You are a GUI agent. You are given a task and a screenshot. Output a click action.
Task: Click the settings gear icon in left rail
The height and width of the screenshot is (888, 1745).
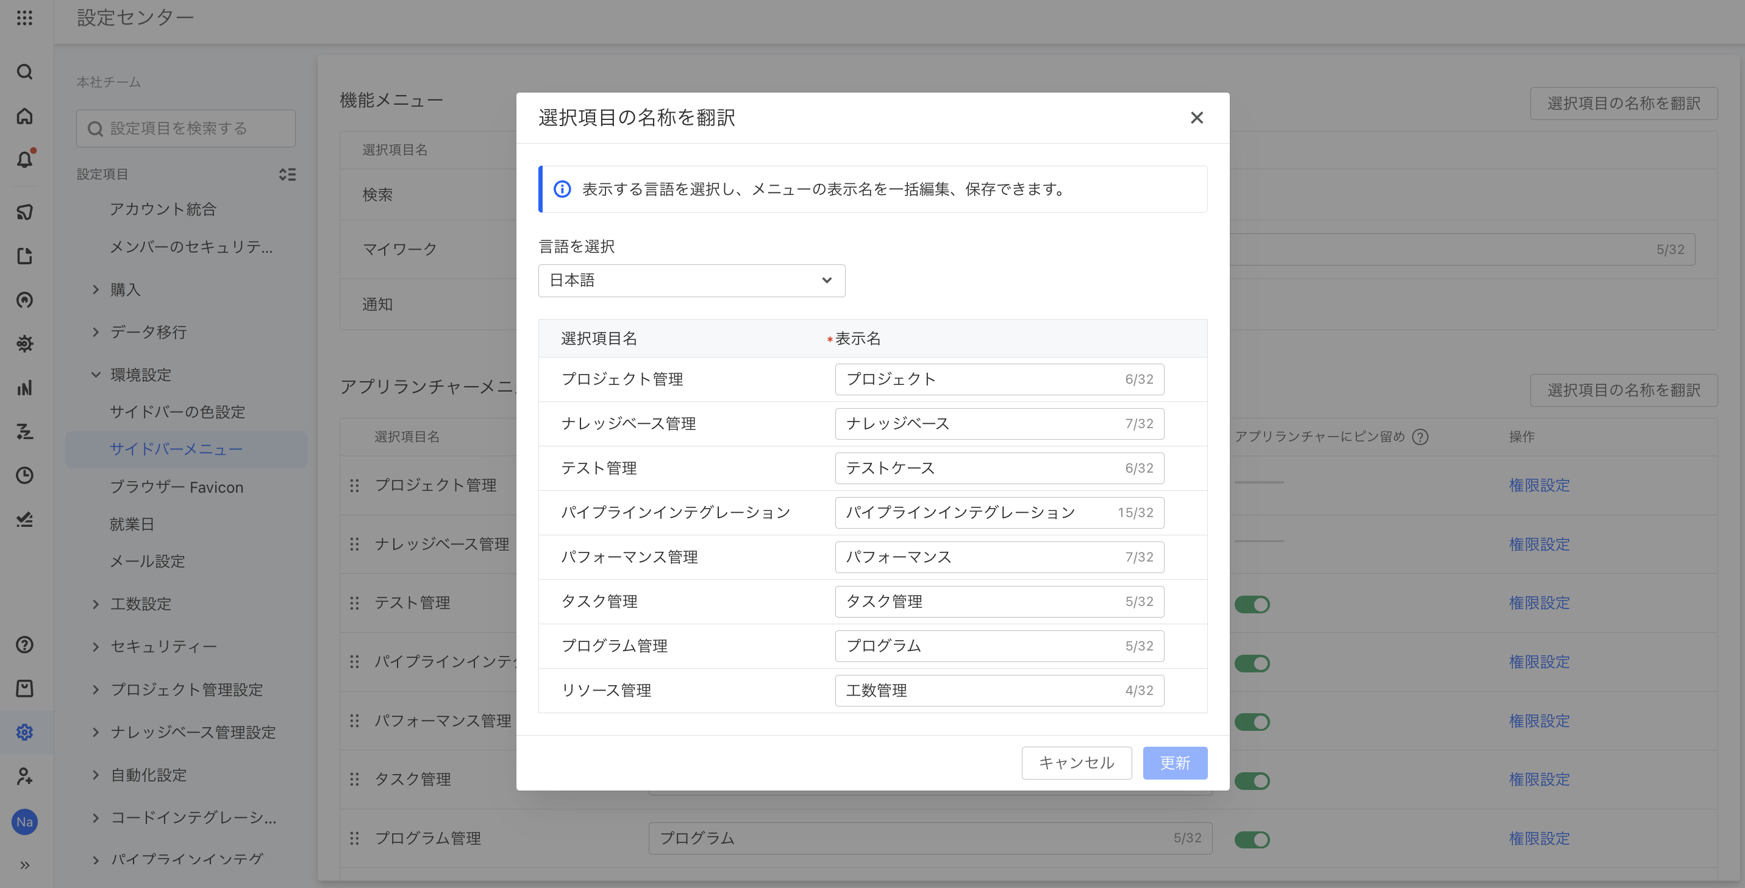24,732
